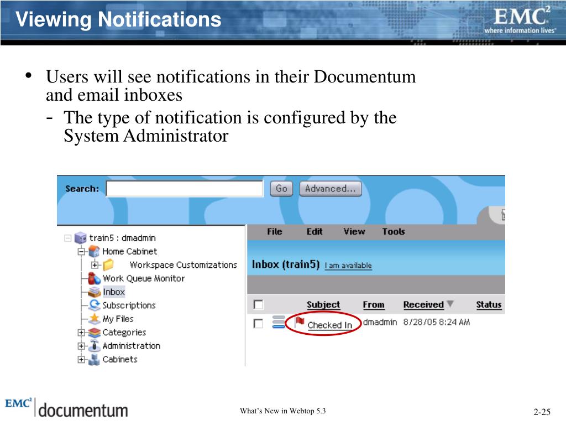The image size is (566, 425).
Task: Click the partially hidden icon at banner edge
Action: tap(503, 215)
